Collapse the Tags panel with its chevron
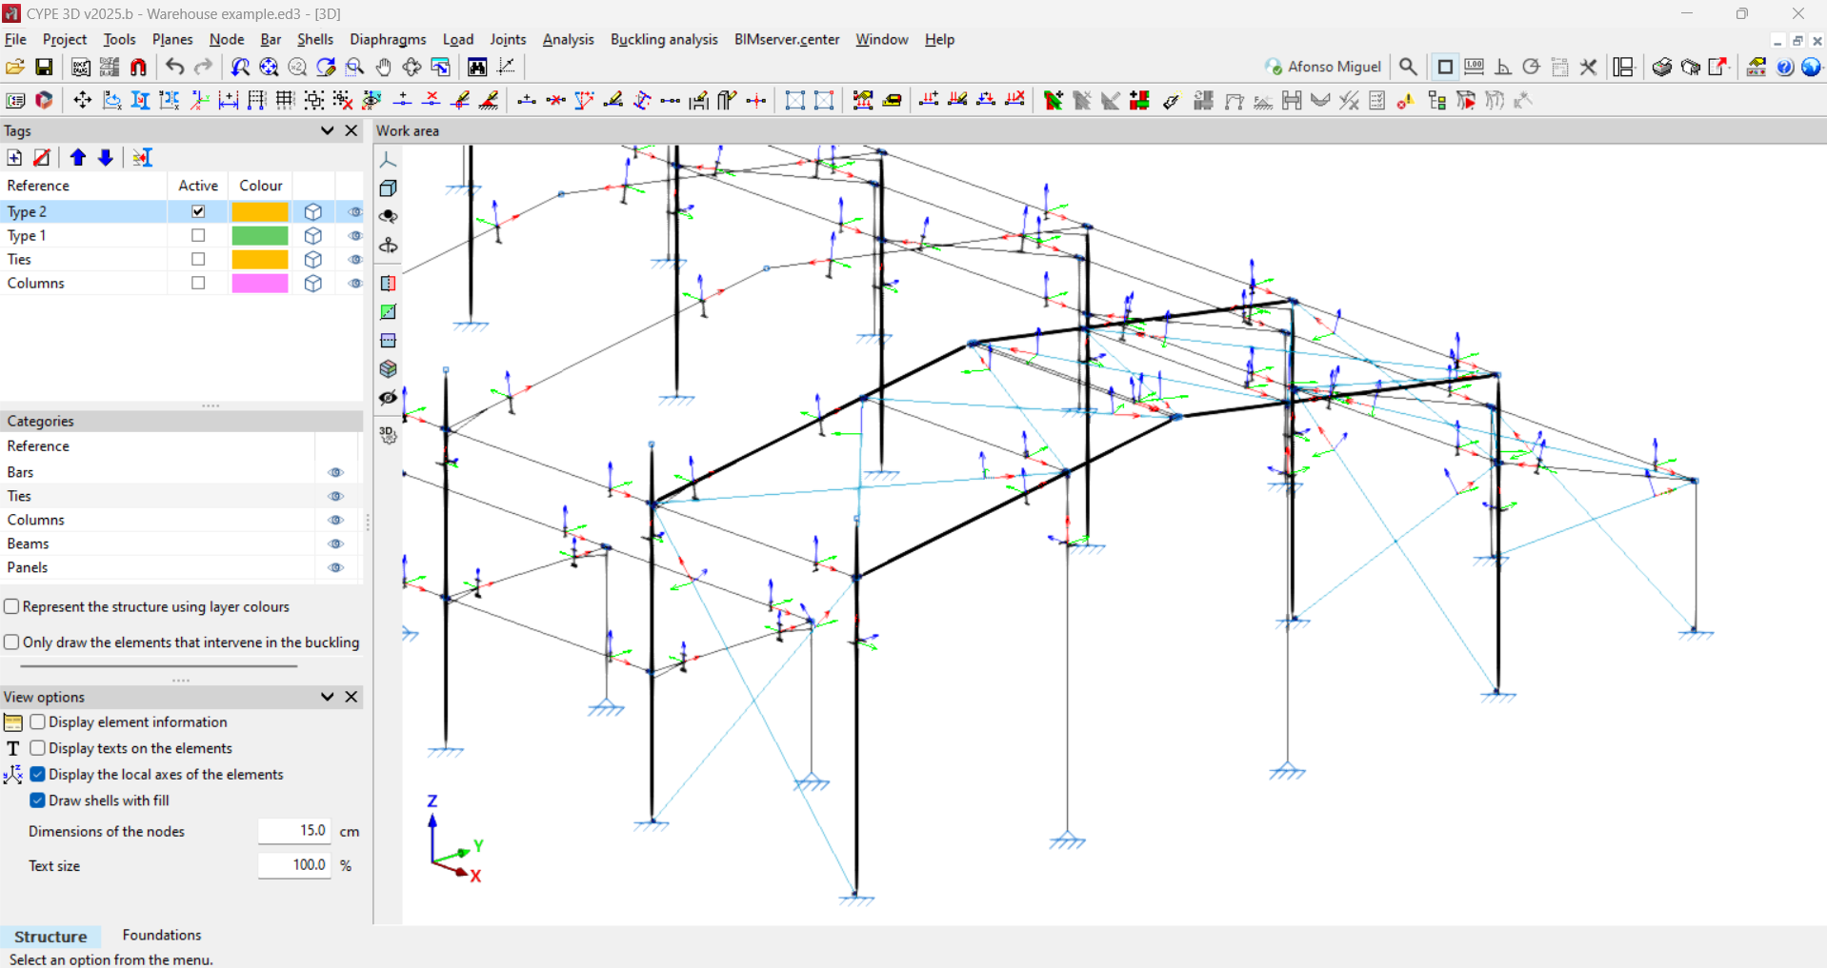This screenshot has height=968, width=1827. coord(327,130)
